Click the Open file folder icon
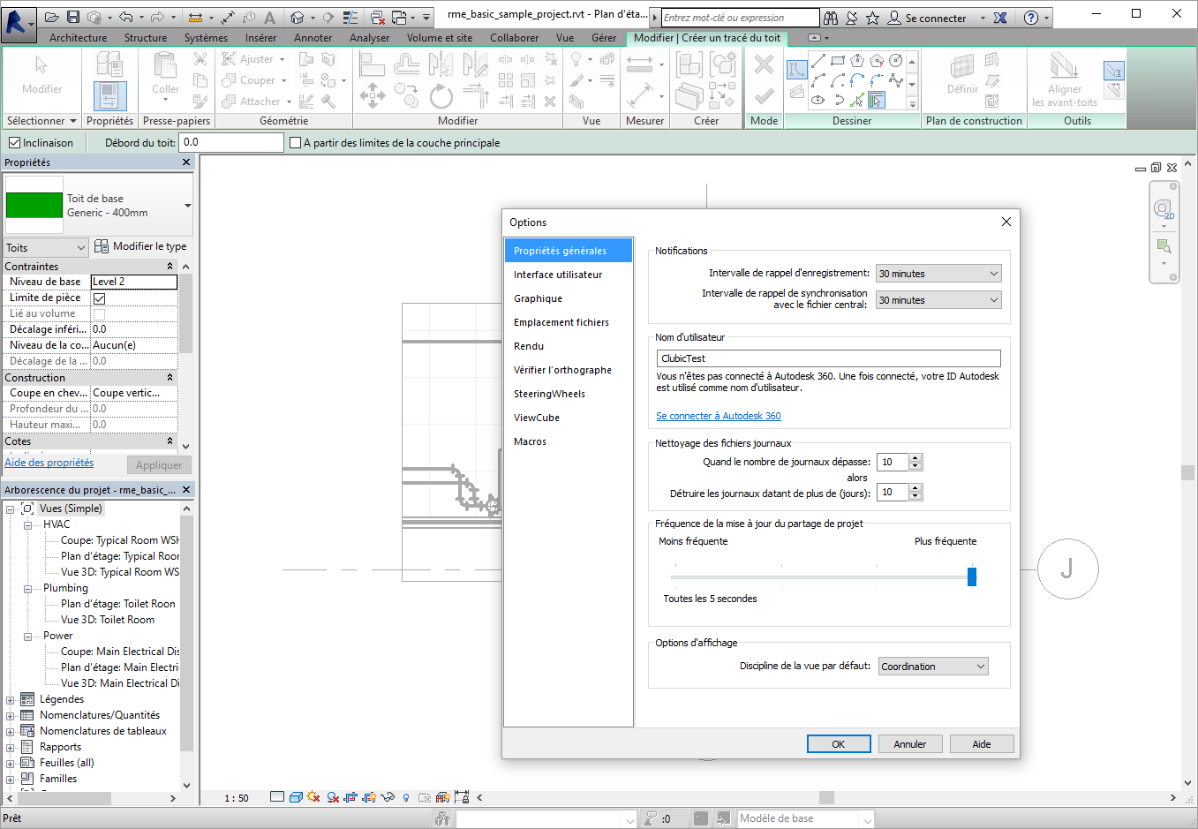The image size is (1198, 829). pos(52,18)
